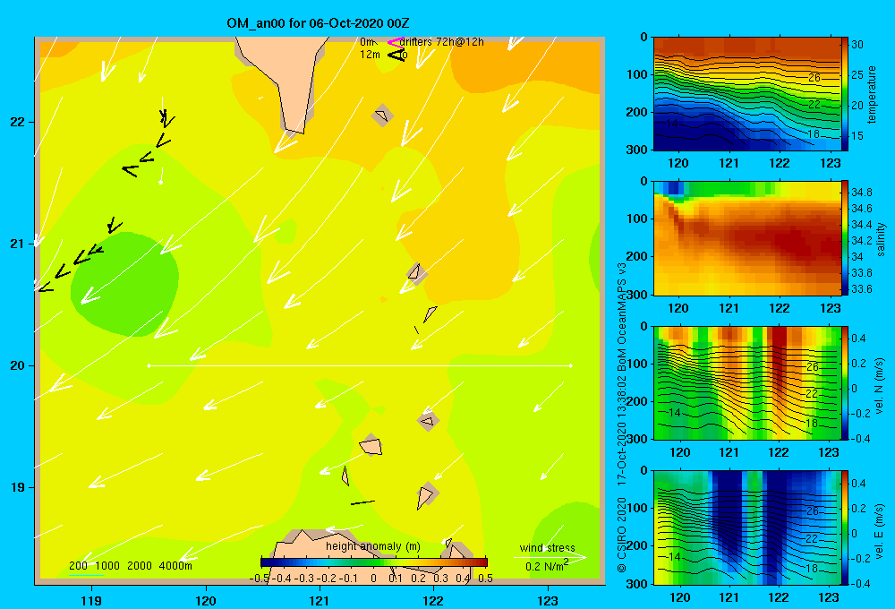Click the vel. N color bar
Screen dimensions: 895x609
[845, 382]
